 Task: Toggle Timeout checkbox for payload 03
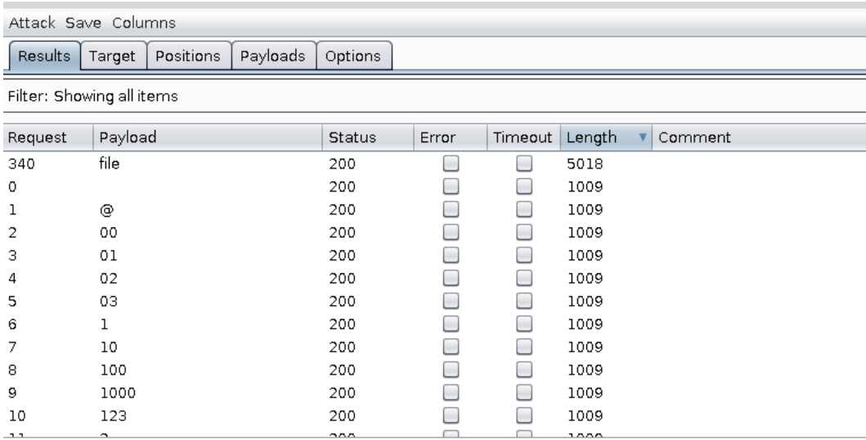point(524,301)
